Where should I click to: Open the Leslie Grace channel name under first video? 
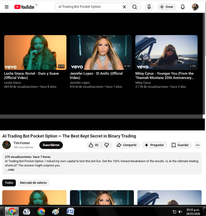click(x=13, y=83)
